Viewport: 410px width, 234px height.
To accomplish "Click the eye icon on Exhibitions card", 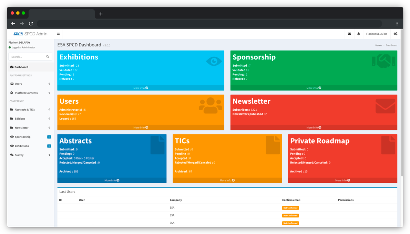I will pyautogui.click(x=214, y=62).
